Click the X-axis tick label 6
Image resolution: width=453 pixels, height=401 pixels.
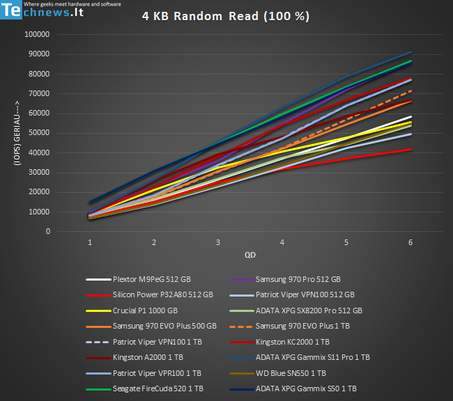coord(410,242)
